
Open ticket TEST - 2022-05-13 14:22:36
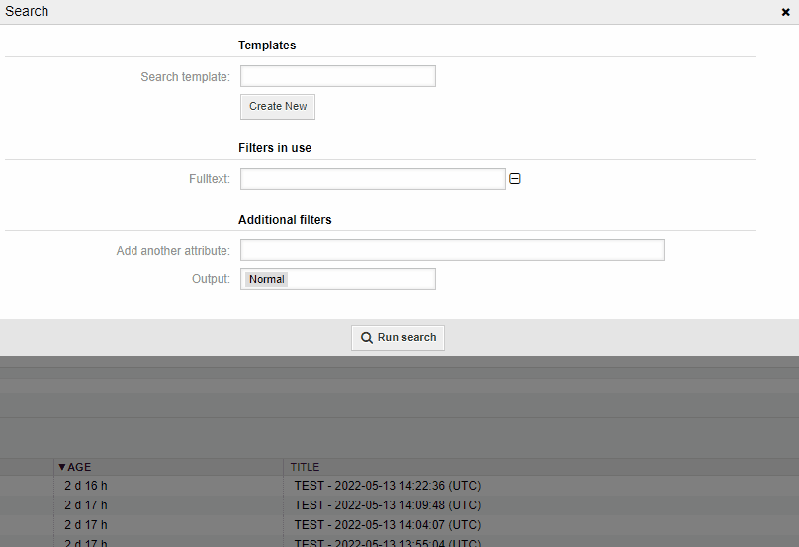pos(387,486)
